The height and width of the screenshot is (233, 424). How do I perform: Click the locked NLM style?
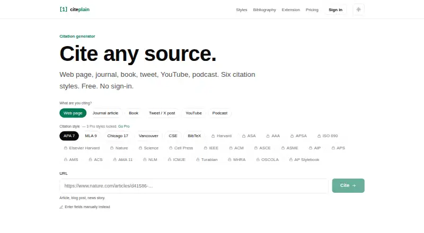[x=150, y=160]
